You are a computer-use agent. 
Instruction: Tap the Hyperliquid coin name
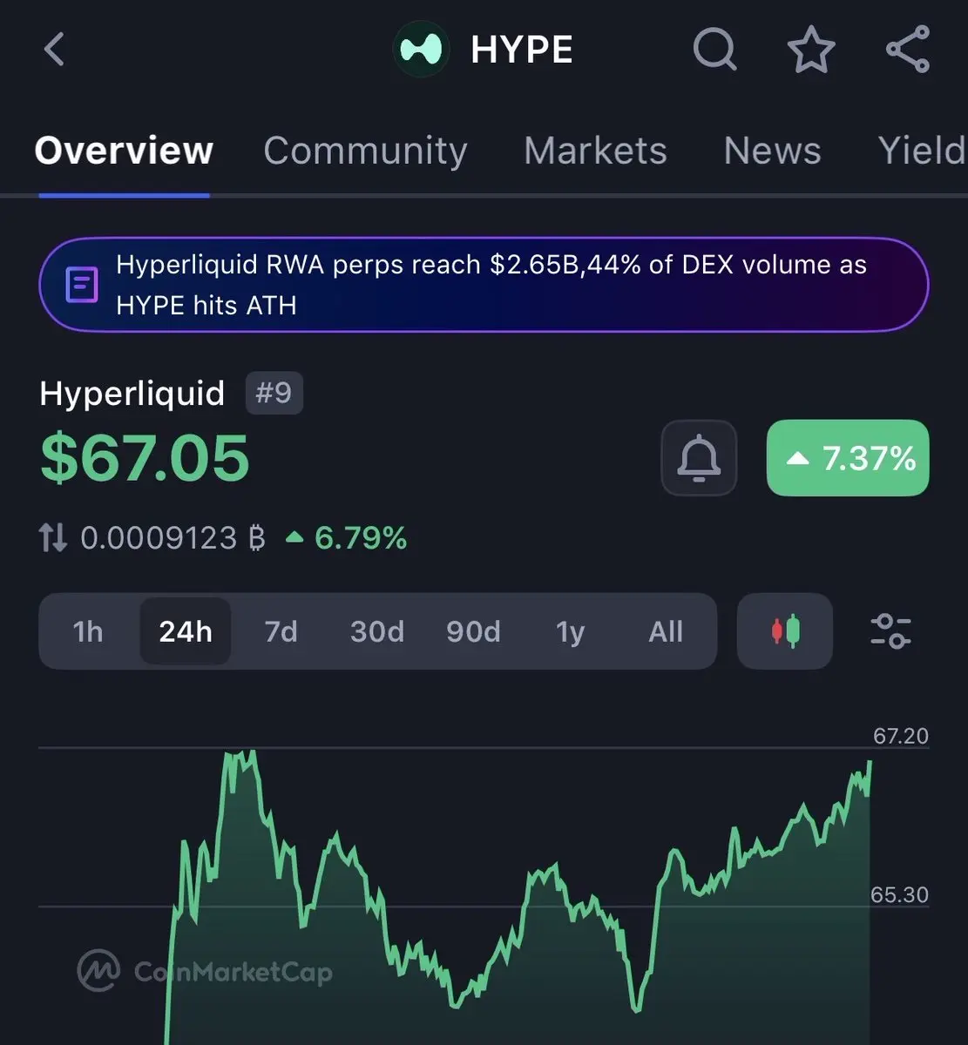click(132, 394)
